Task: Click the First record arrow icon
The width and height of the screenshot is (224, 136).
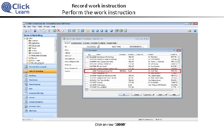Action: click(x=93, y=31)
